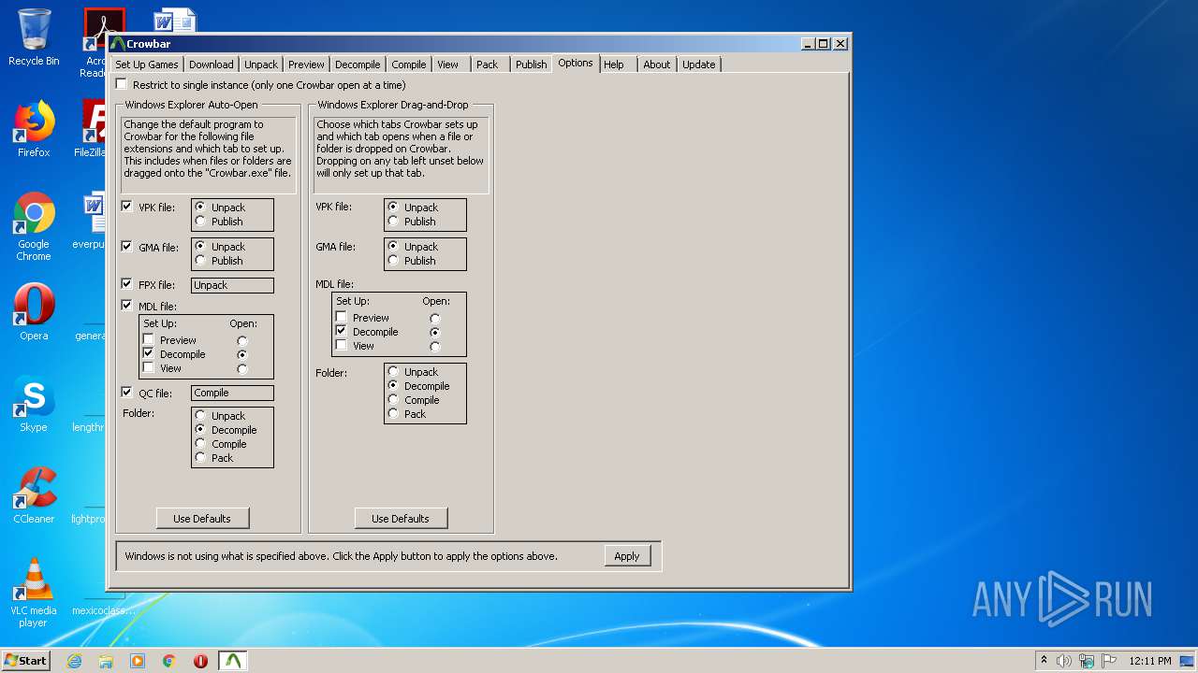Choose View open radio in Drag-and-Drop MDL
The height and width of the screenshot is (673, 1198).
pos(435,347)
